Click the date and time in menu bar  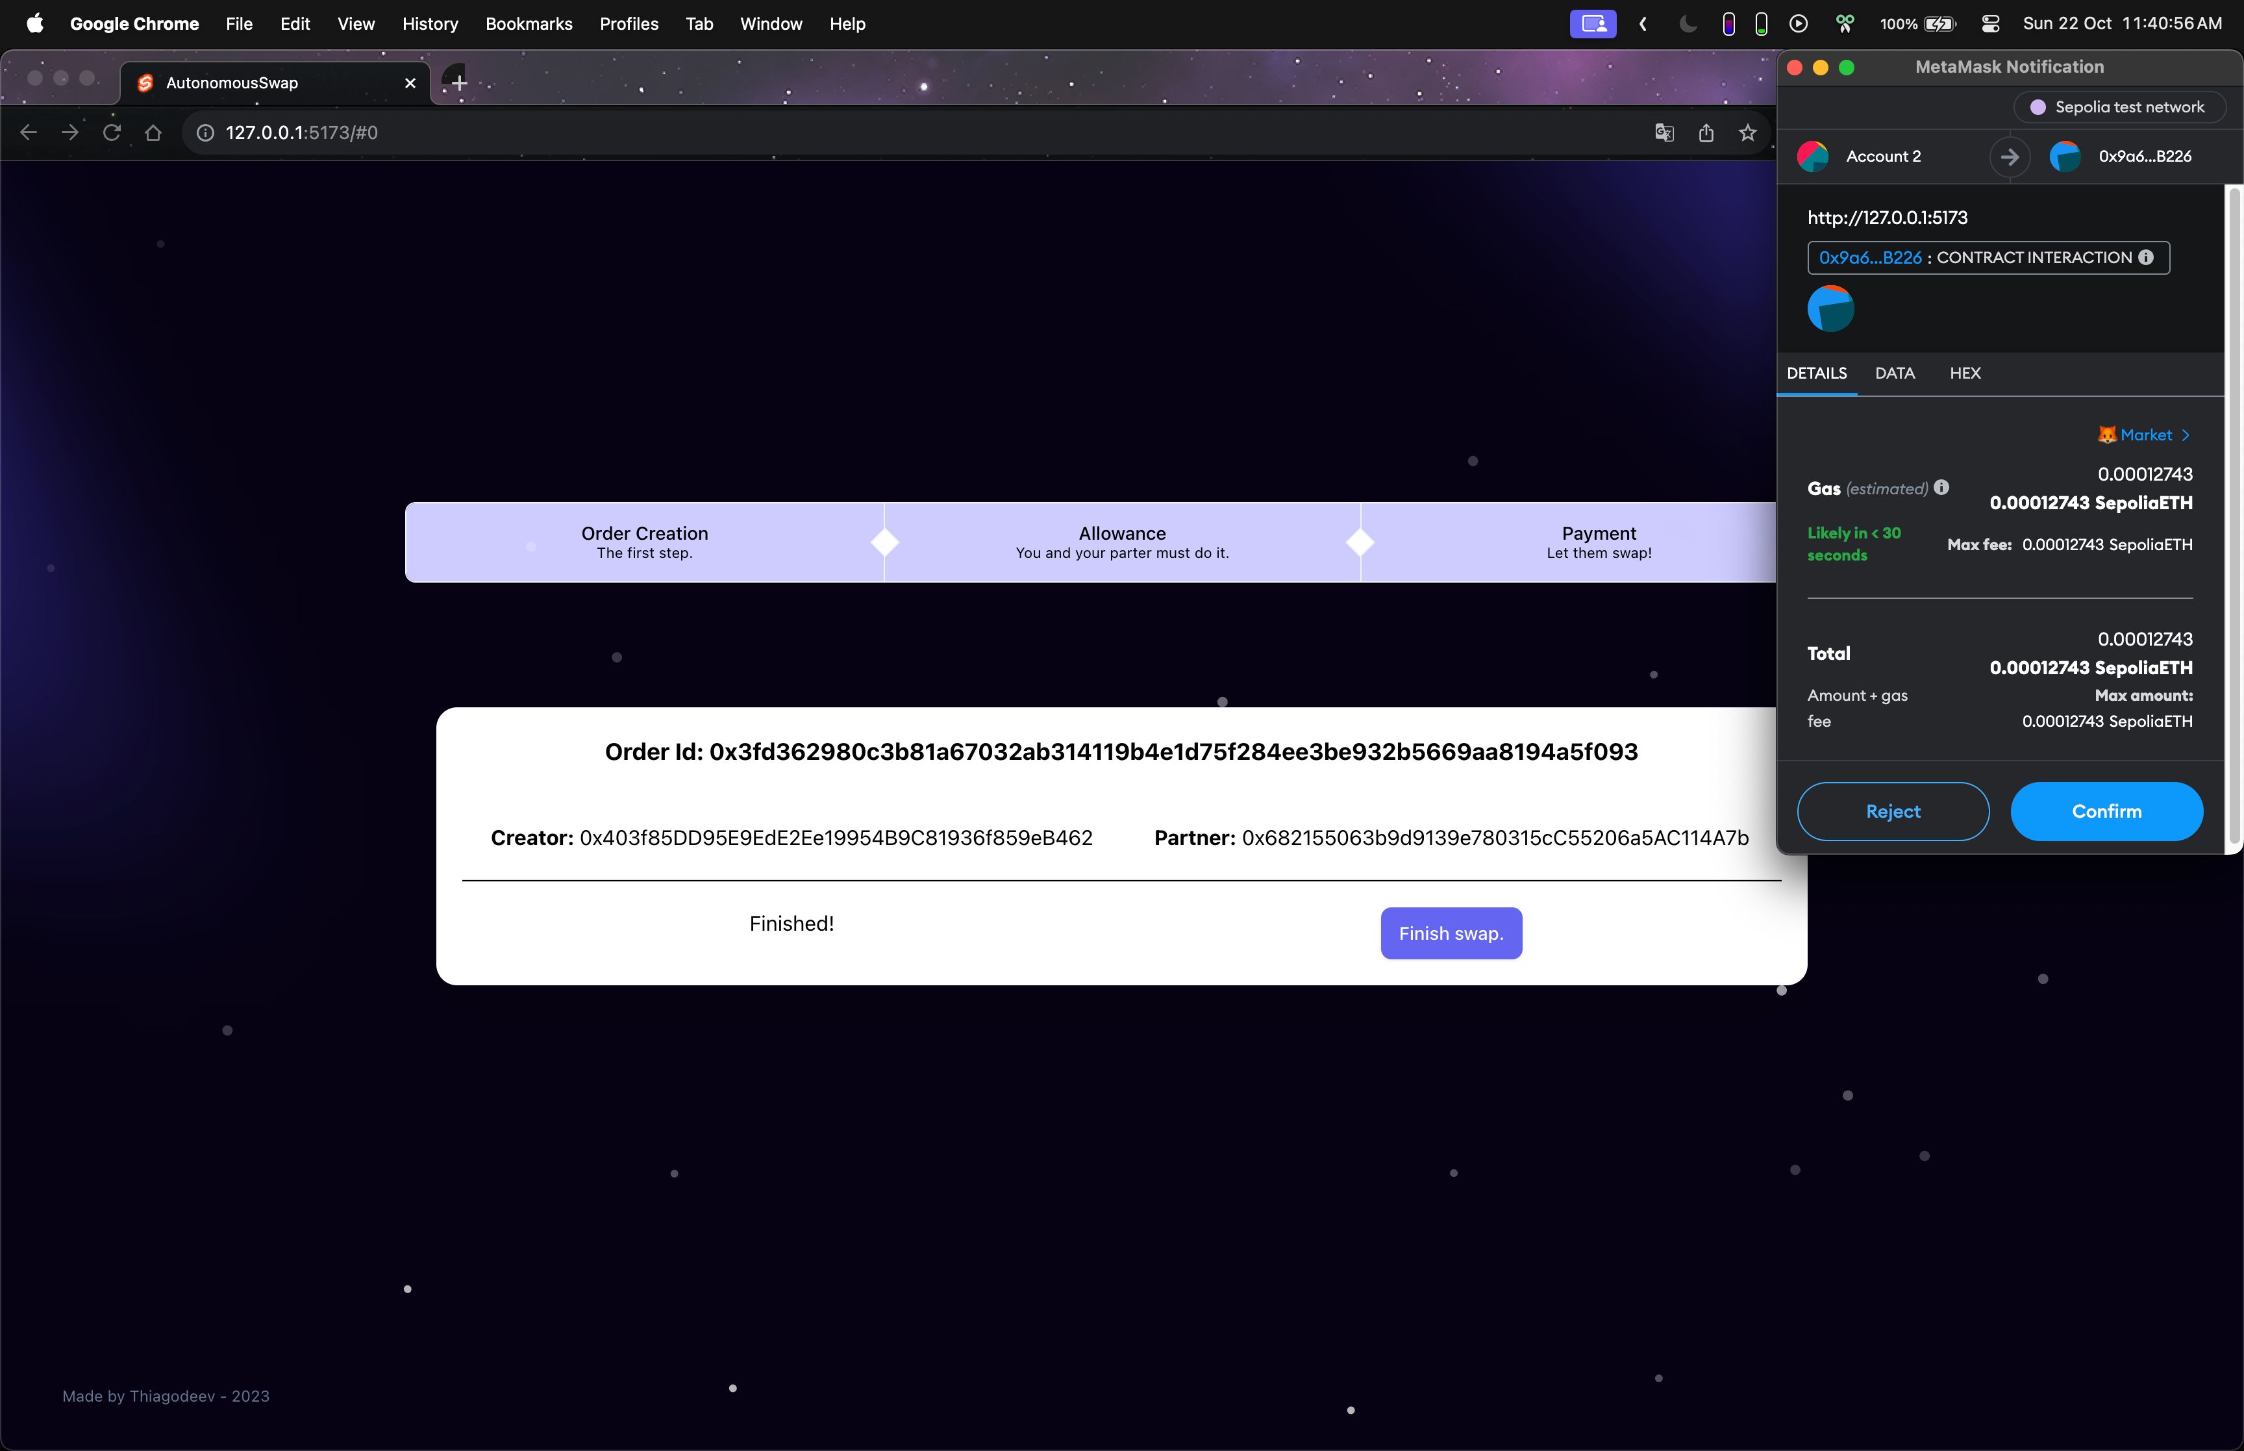2123,23
